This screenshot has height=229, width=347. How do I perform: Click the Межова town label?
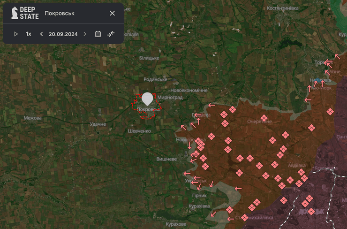tap(32, 118)
